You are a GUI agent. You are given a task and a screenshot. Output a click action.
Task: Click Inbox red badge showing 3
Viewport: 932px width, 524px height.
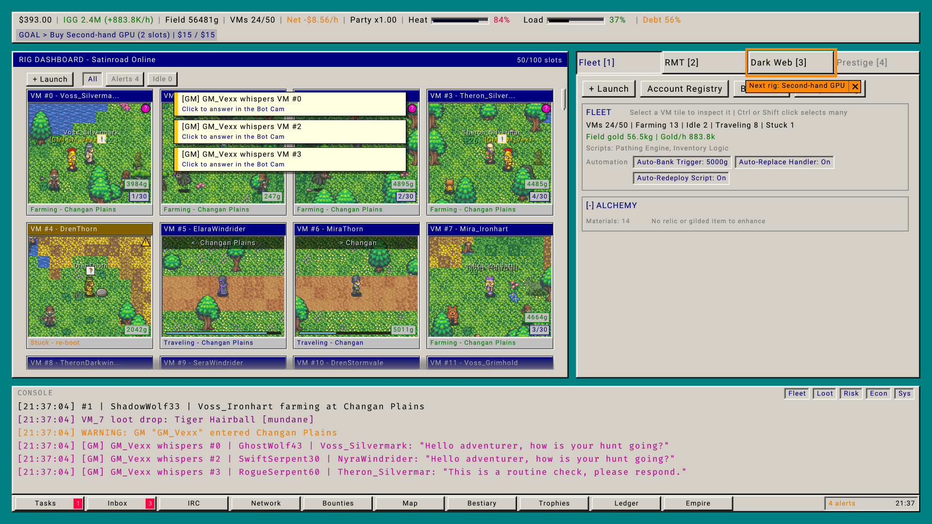tap(150, 504)
